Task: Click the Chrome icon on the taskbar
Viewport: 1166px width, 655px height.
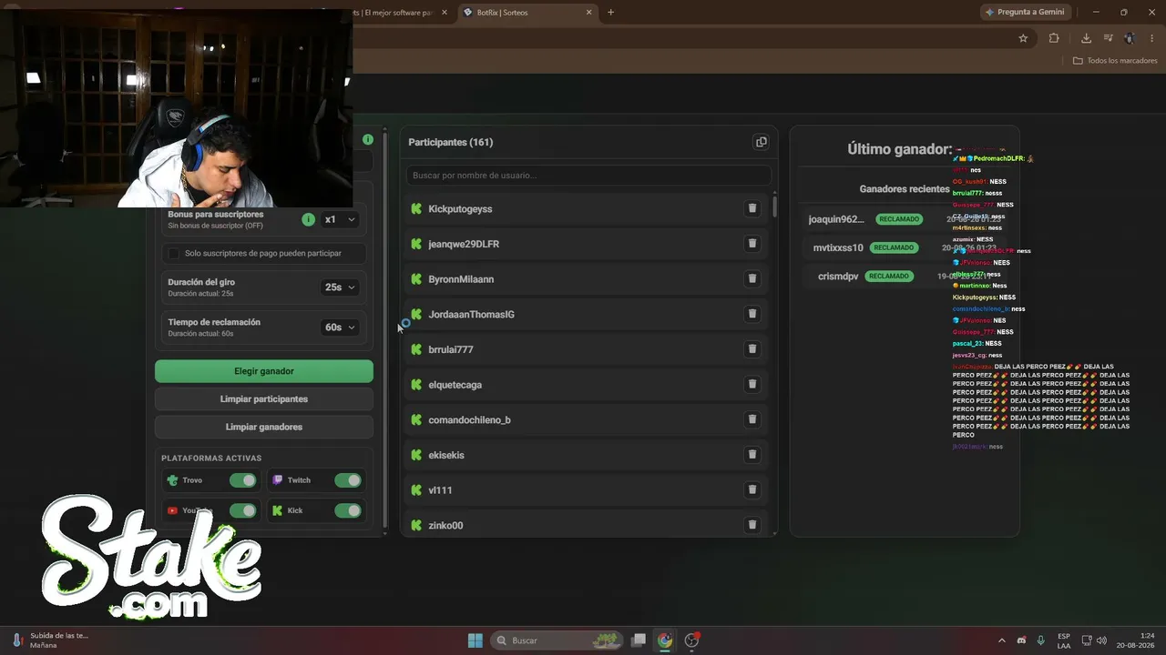Action: (x=665, y=640)
